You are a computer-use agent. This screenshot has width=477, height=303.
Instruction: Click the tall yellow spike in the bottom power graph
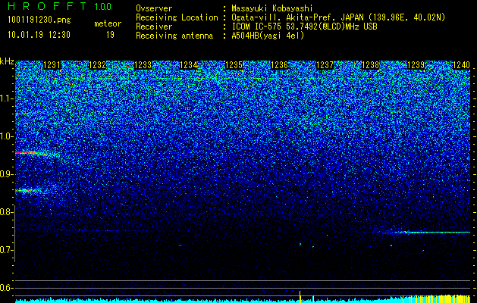pos(300,296)
